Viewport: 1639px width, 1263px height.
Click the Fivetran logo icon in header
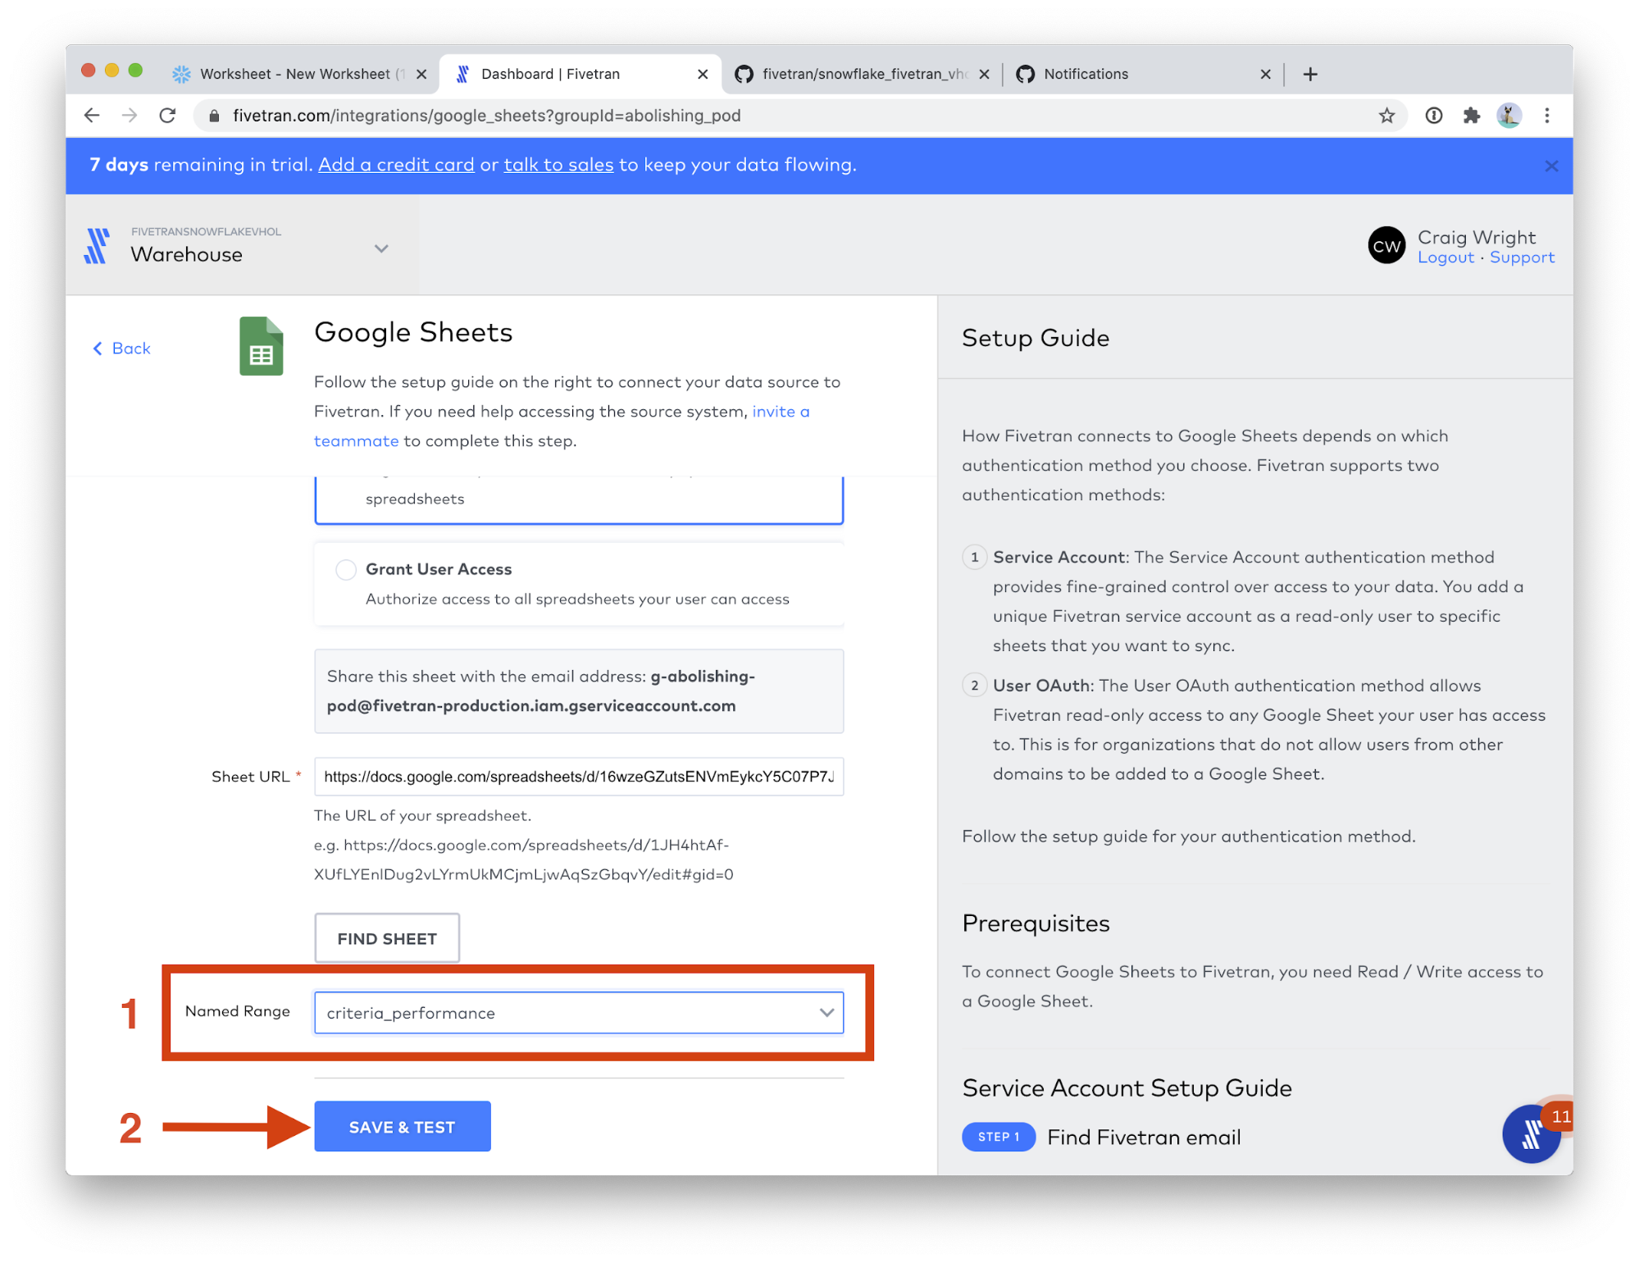(x=97, y=246)
